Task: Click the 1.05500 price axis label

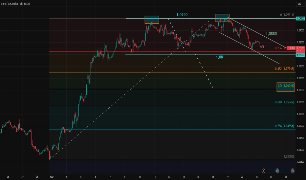Action: pos(300,114)
